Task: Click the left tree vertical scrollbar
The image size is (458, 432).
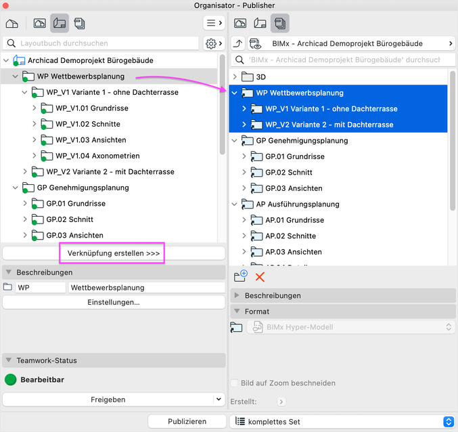Action: [x=223, y=104]
